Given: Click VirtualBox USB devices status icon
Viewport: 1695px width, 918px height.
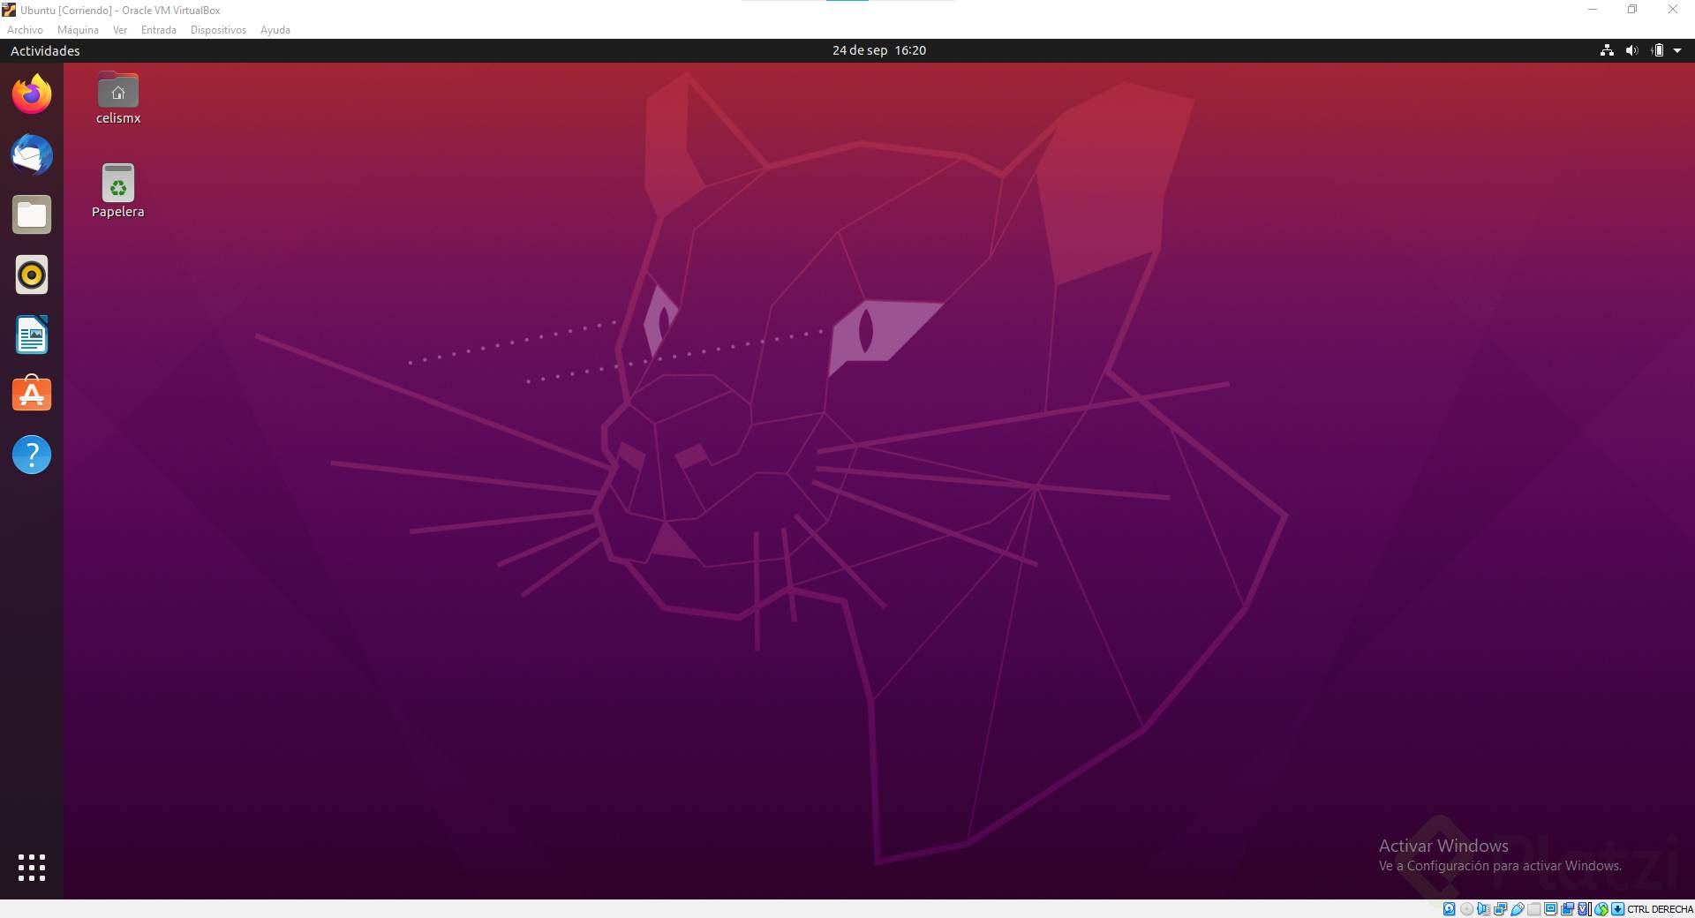Looking at the screenshot, I should tap(1518, 909).
